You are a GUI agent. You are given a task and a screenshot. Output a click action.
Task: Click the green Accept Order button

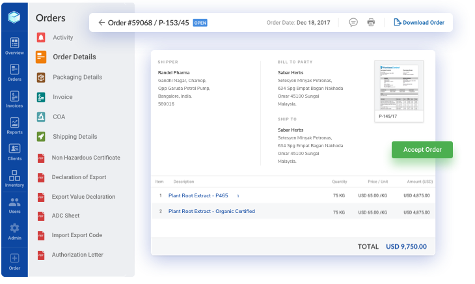[422, 150]
